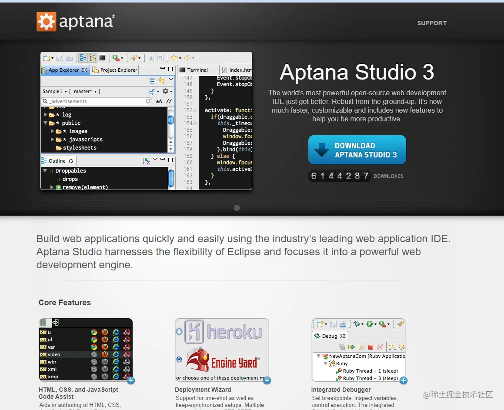Open the gear commands menu
Screen dimensions: 504x410
pos(166,91)
